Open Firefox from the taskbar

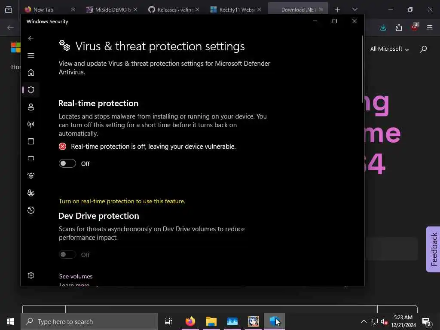[x=190, y=321]
